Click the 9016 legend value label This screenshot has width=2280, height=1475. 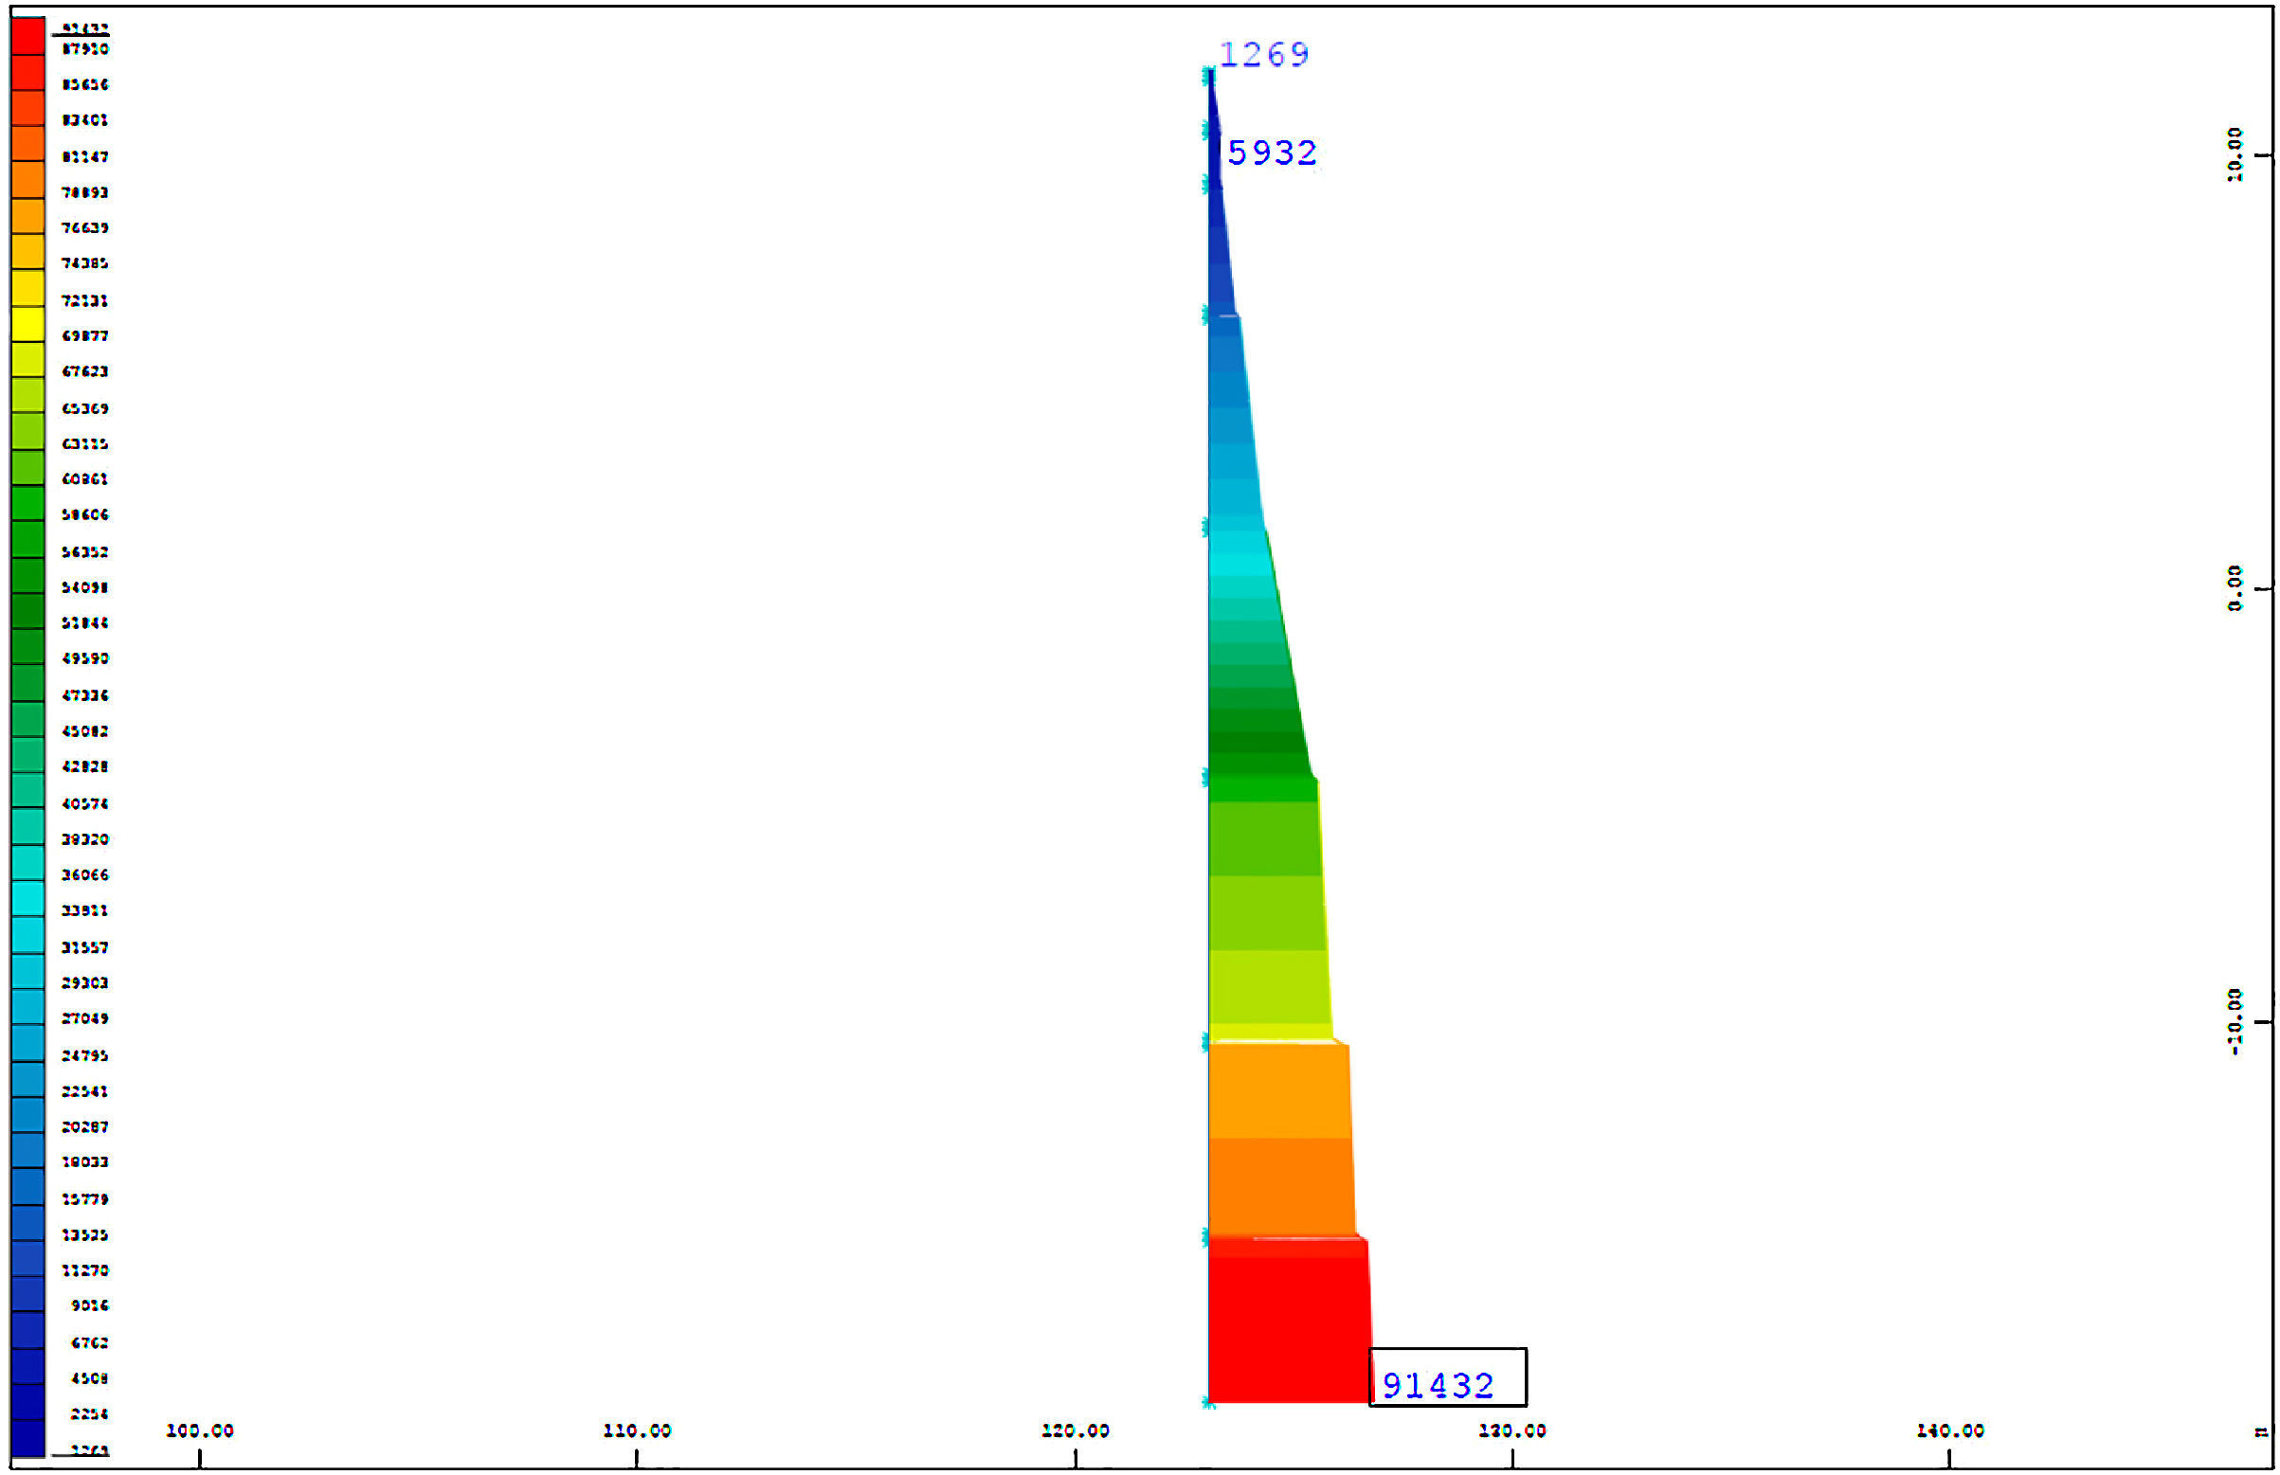(89, 1305)
